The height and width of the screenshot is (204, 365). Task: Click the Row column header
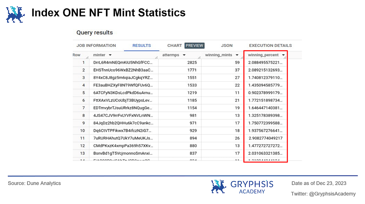point(76,55)
